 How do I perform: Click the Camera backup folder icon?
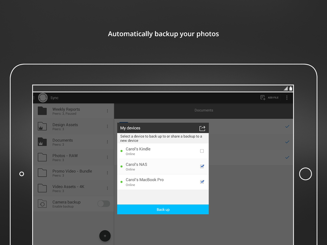(x=42, y=204)
